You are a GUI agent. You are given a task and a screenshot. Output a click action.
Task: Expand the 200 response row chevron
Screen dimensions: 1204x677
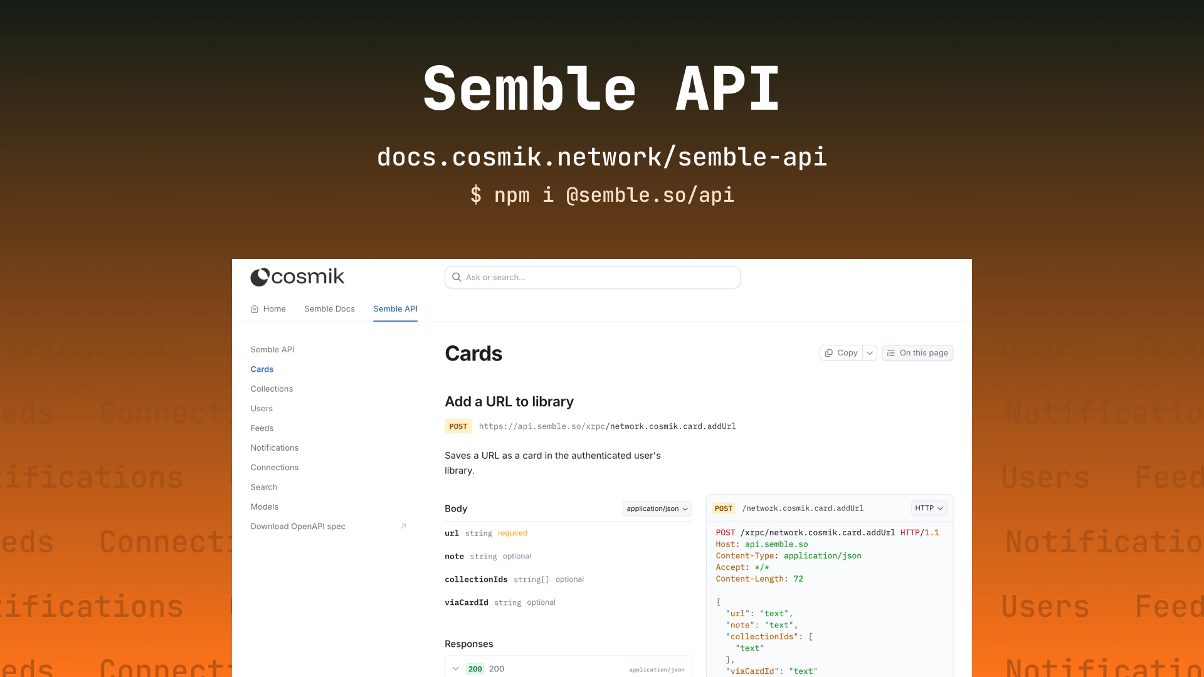tap(456, 669)
